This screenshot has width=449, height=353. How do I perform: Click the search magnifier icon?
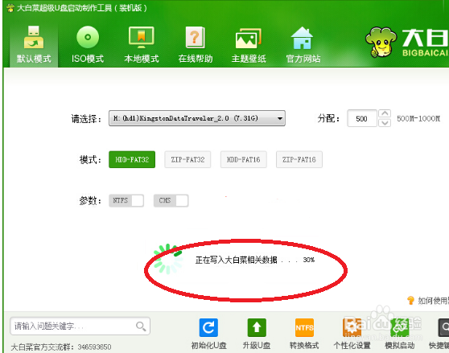(141, 326)
